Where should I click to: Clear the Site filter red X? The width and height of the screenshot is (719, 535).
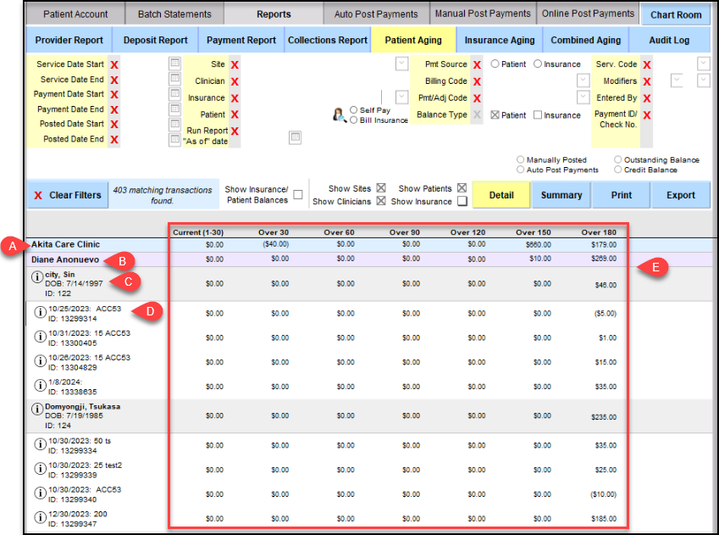[235, 64]
